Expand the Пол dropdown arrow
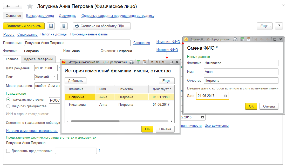Viewport: 287px width, 167px height. tap(55, 77)
